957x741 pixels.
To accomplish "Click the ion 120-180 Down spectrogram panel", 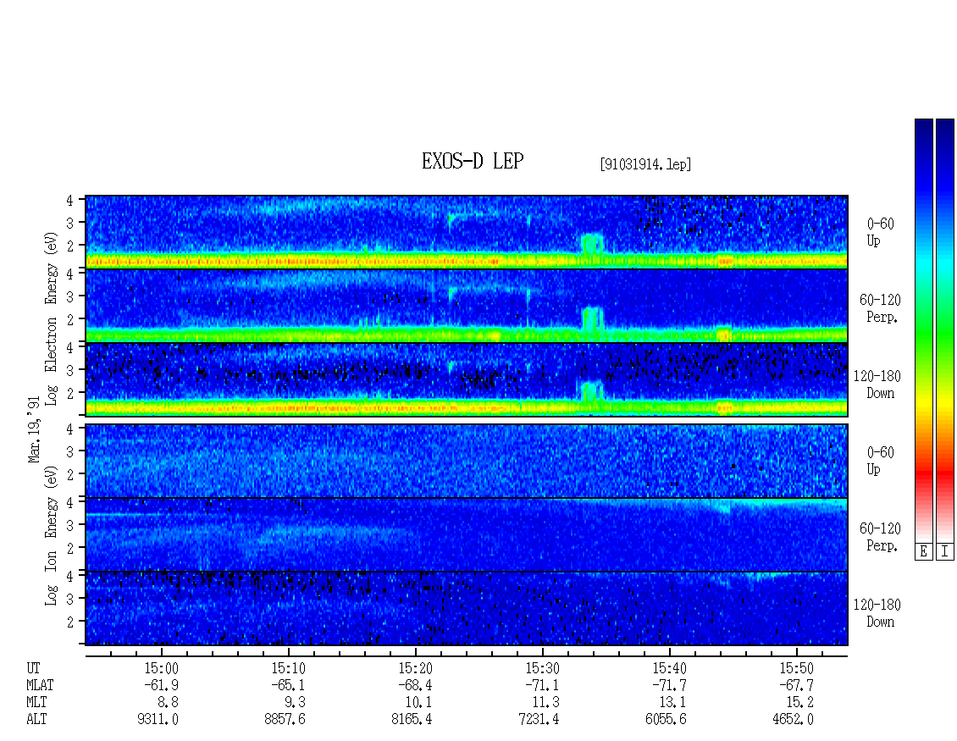I will pos(467,609).
